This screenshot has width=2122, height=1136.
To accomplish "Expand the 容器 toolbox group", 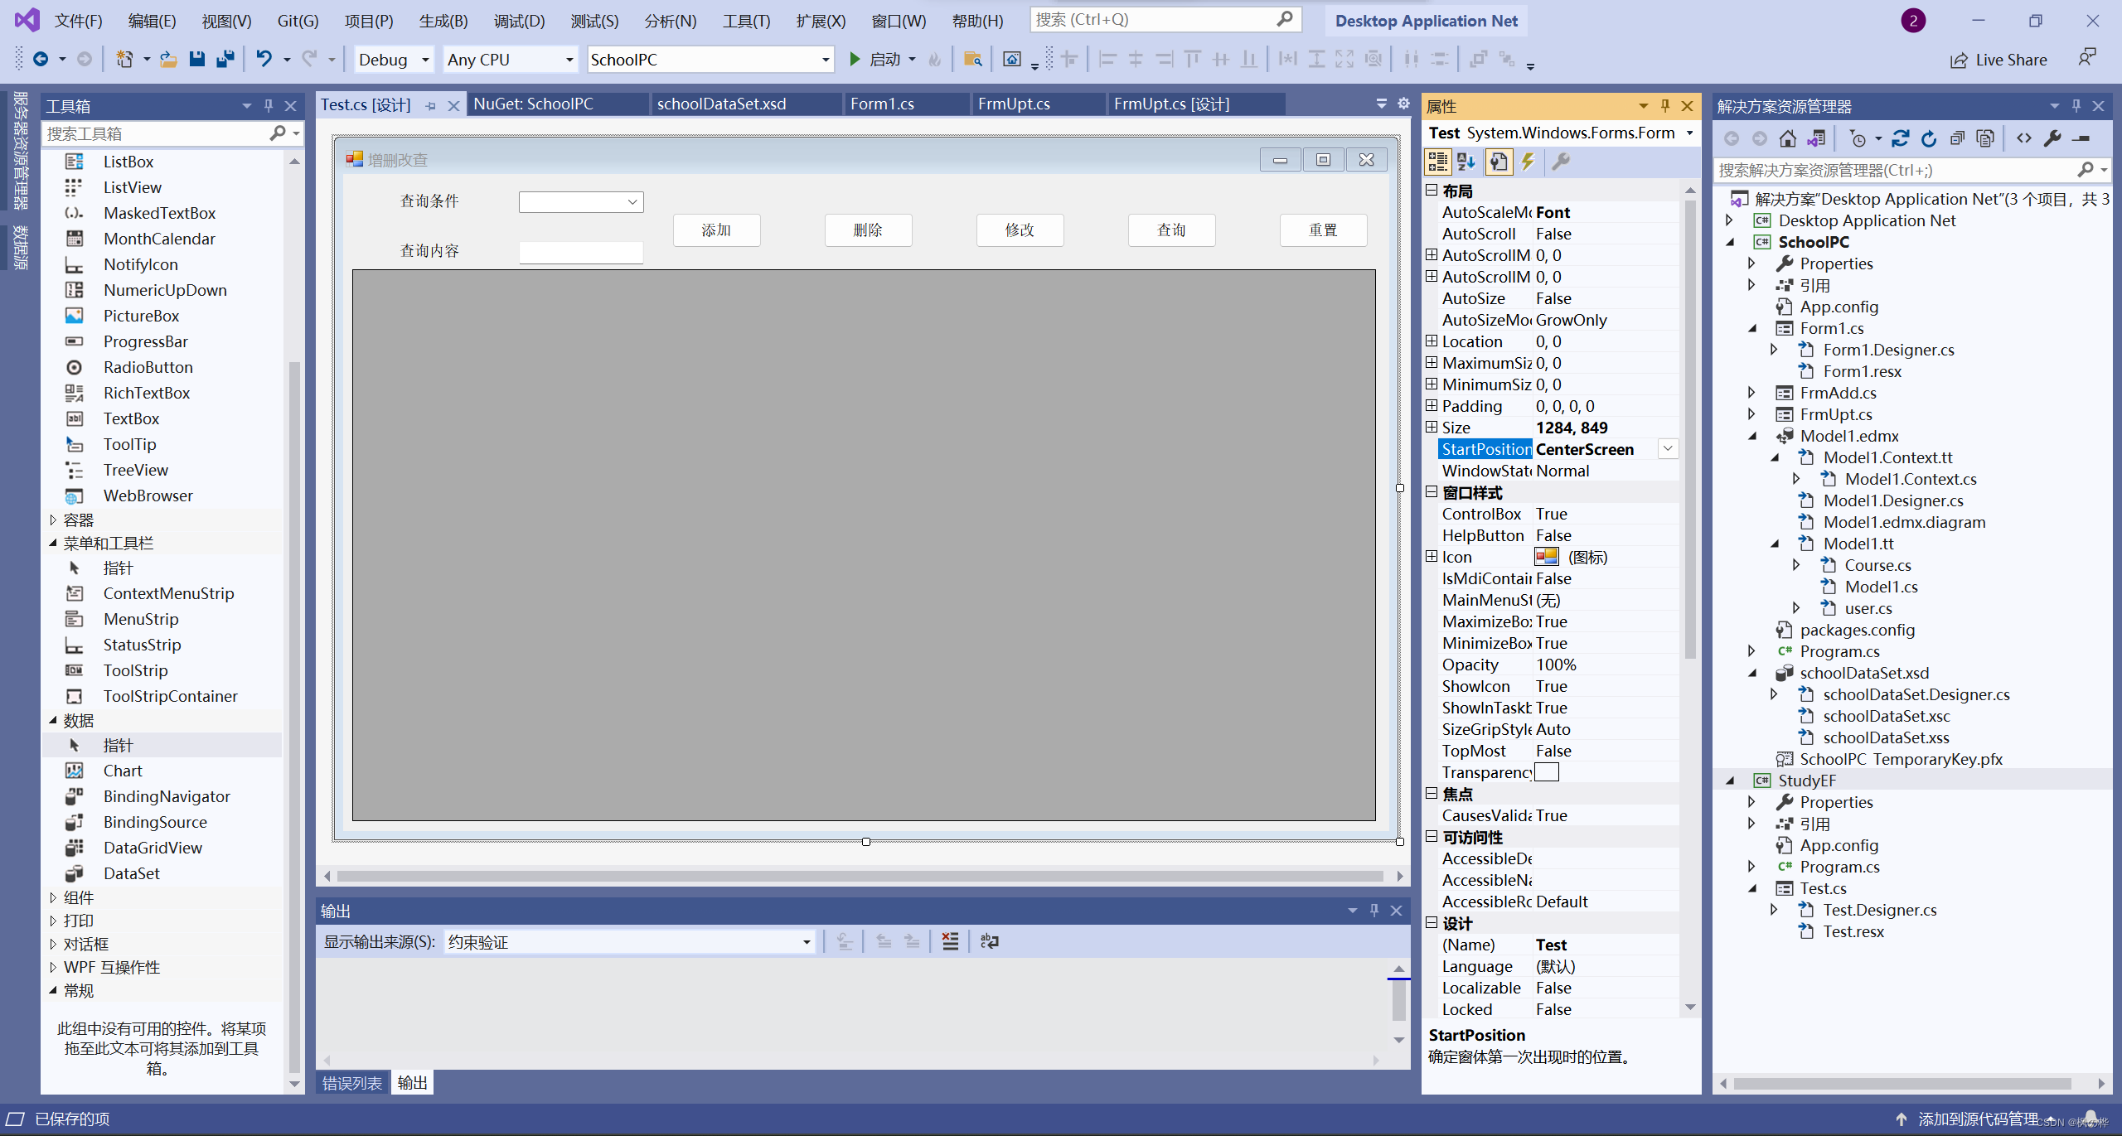I will click(x=53, y=520).
